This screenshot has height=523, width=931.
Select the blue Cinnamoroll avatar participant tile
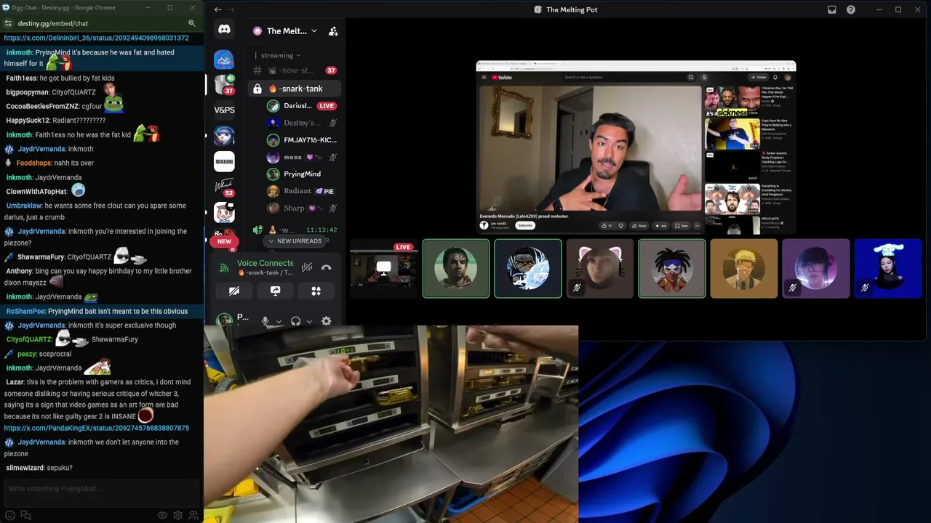(888, 268)
